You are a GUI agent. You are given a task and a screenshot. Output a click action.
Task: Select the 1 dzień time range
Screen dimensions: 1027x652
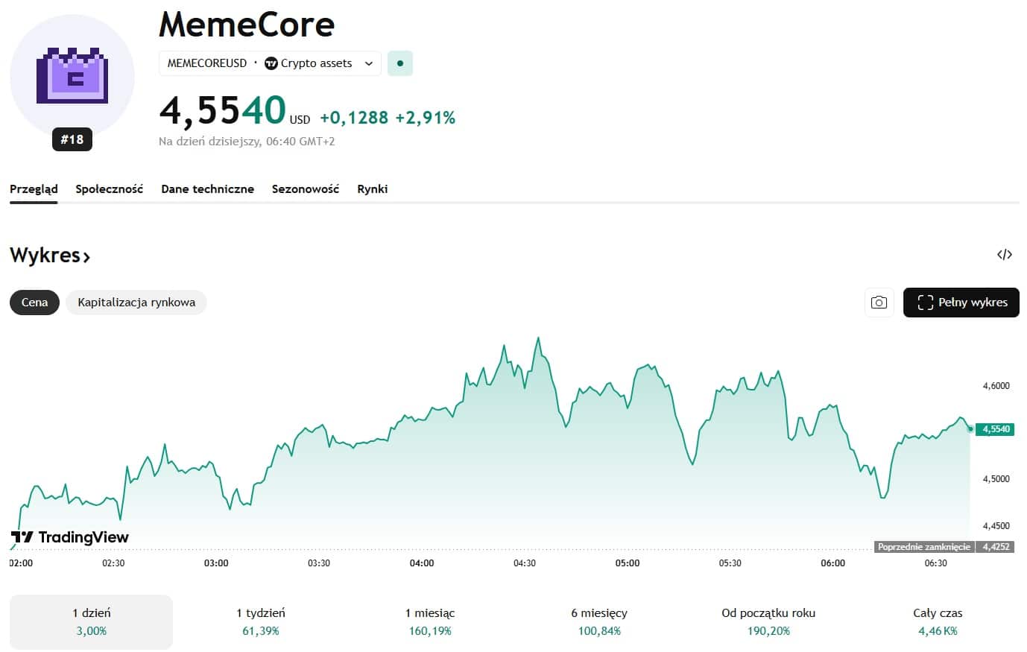click(x=91, y=621)
